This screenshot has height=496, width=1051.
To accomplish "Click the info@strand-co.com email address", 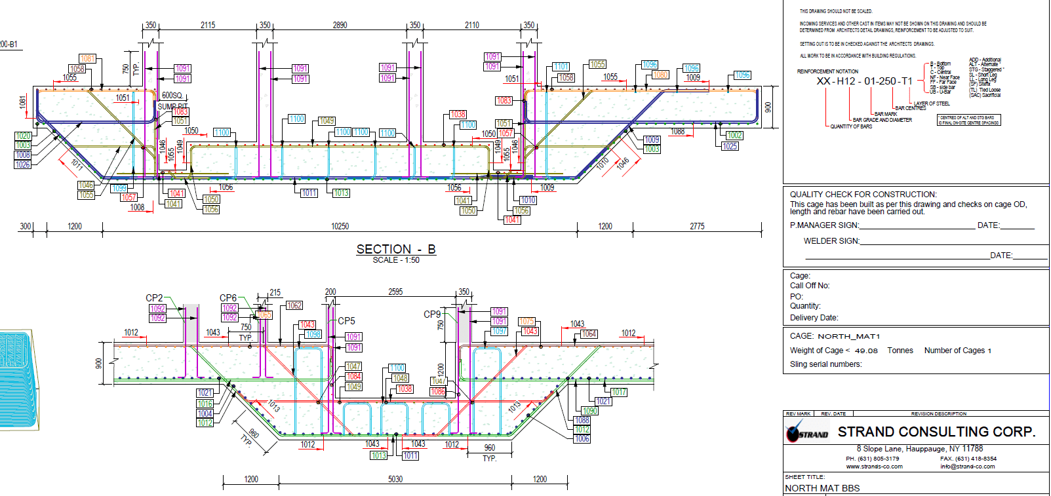I will click(x=967, y=467).
